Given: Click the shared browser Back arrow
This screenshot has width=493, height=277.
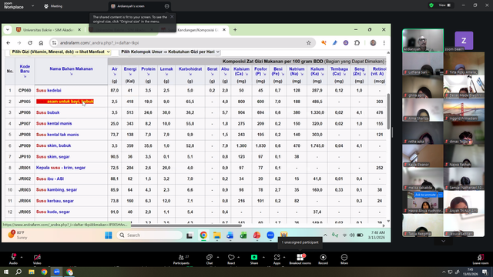Looking at the screenshot, I should click(8, 43).
